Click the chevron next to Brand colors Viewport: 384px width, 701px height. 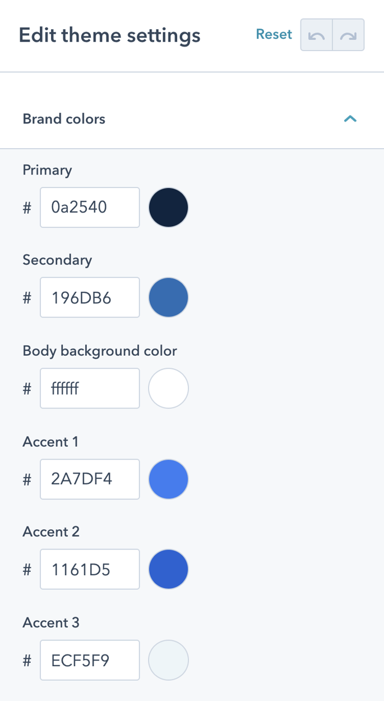[x=351, y=118]
